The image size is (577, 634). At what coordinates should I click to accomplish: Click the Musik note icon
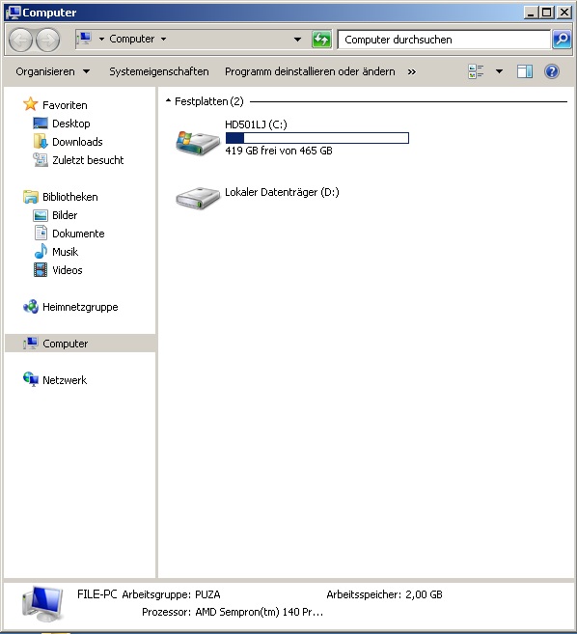tap(41, 251)
